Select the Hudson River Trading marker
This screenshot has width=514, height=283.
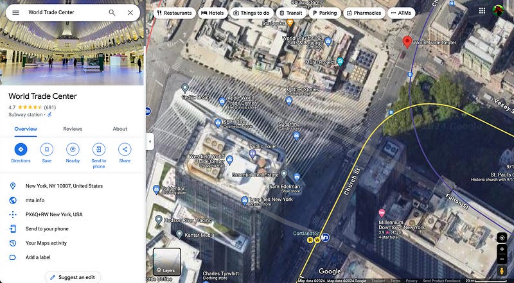[x=159, y=219]
